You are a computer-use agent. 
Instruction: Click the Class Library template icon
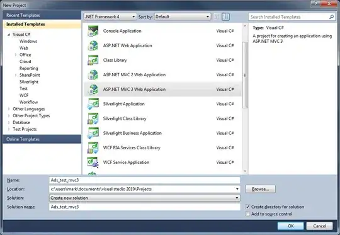[93, 60]
